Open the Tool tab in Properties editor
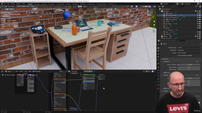 158,44
